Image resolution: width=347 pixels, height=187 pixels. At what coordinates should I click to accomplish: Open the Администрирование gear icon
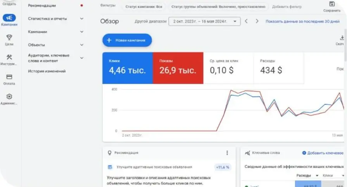tap(9, 97)
